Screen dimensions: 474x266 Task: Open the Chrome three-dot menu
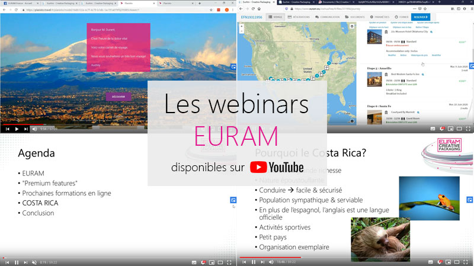pos(233,10)
